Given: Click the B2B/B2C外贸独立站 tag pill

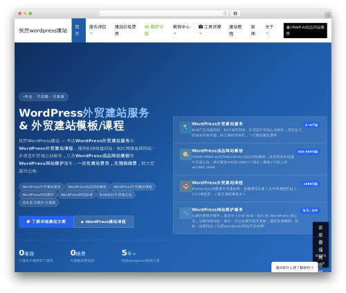Looking at the screenshot, I should pyautogui.click(x=116, y=195).
